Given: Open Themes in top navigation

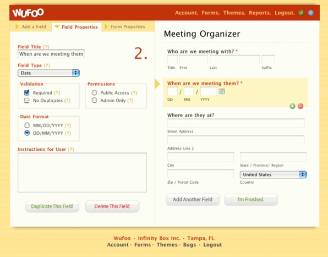Looking at the screenshot, I should click(234, 13).
